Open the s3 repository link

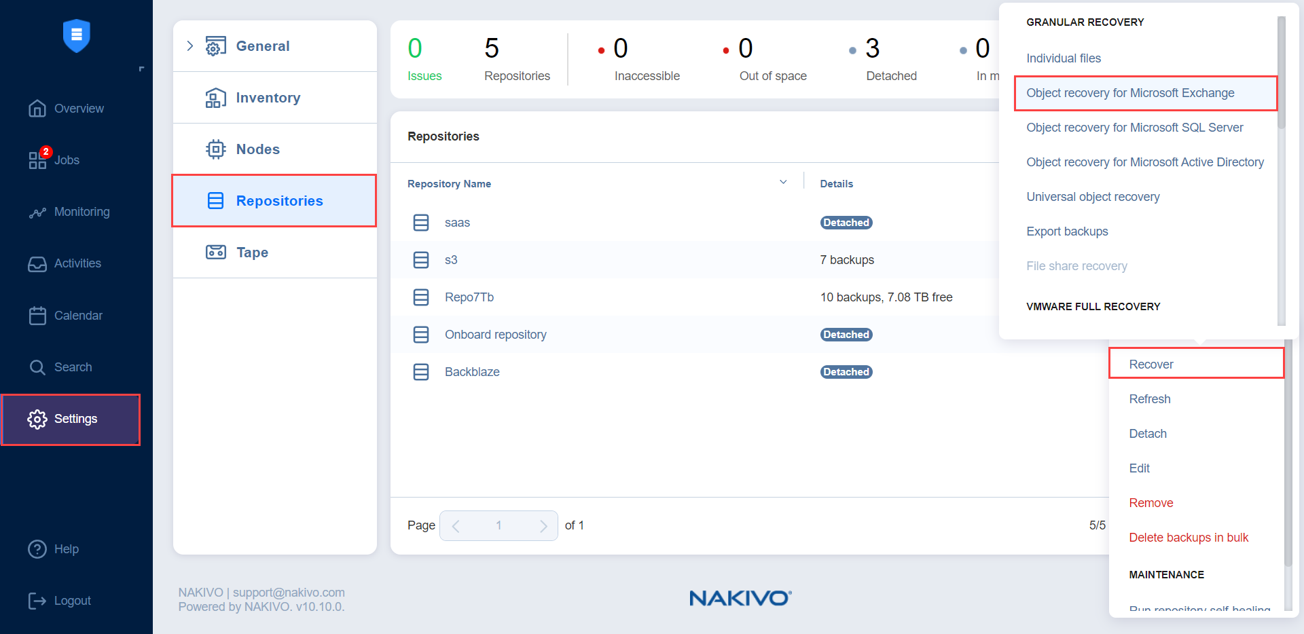click(x=451, y=260)
